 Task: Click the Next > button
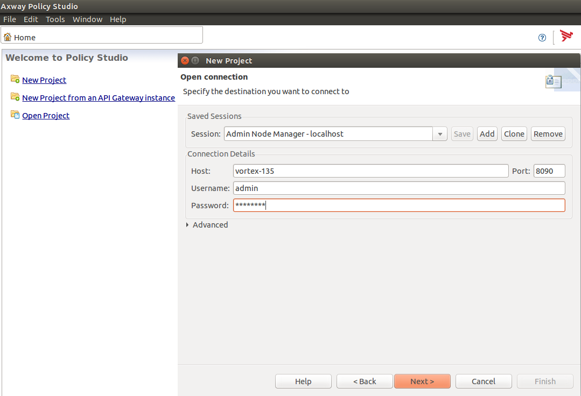point(422,381)
